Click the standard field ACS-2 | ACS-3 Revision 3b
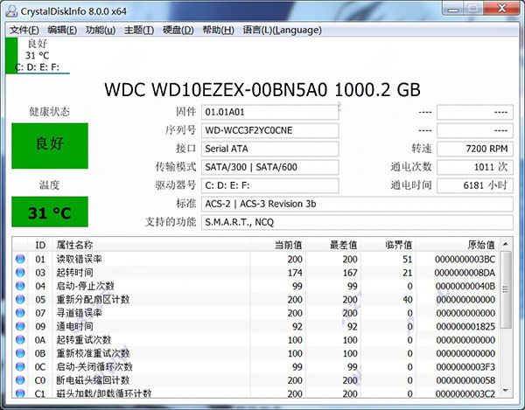Screen dimensions: 525x410 click(x=357, y=204)
